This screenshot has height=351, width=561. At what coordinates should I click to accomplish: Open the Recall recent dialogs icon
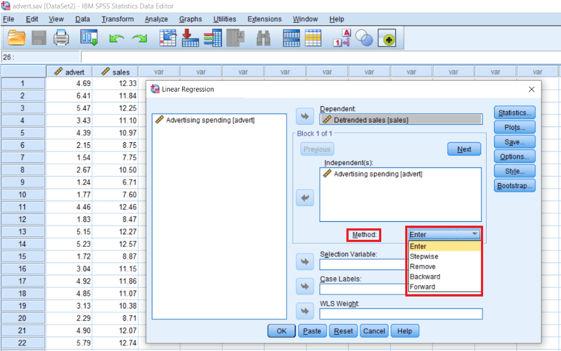pos(89,38)
